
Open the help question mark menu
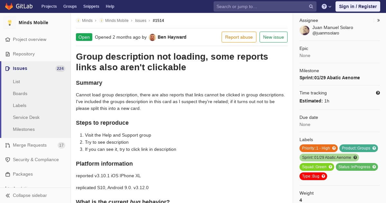(326, 6)
